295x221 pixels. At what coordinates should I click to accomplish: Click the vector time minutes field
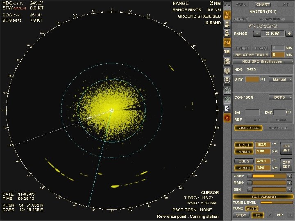click(278, 48)
